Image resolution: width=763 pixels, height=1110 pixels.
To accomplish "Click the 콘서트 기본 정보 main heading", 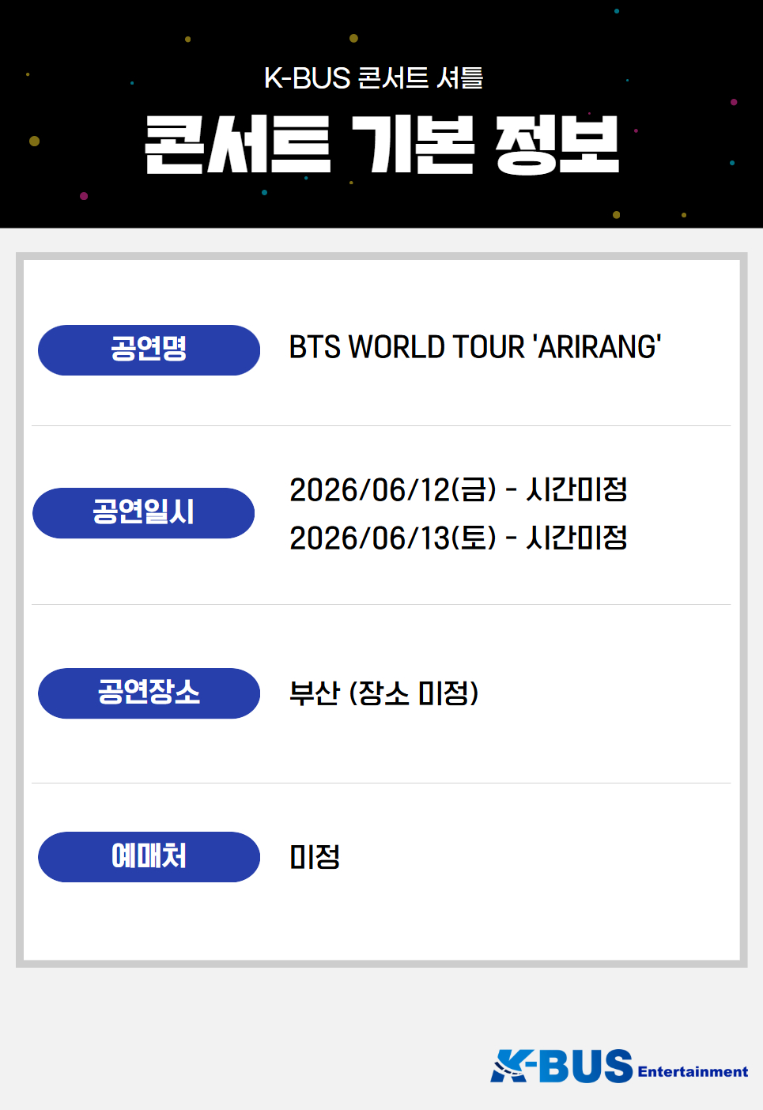I will (382, 145).
